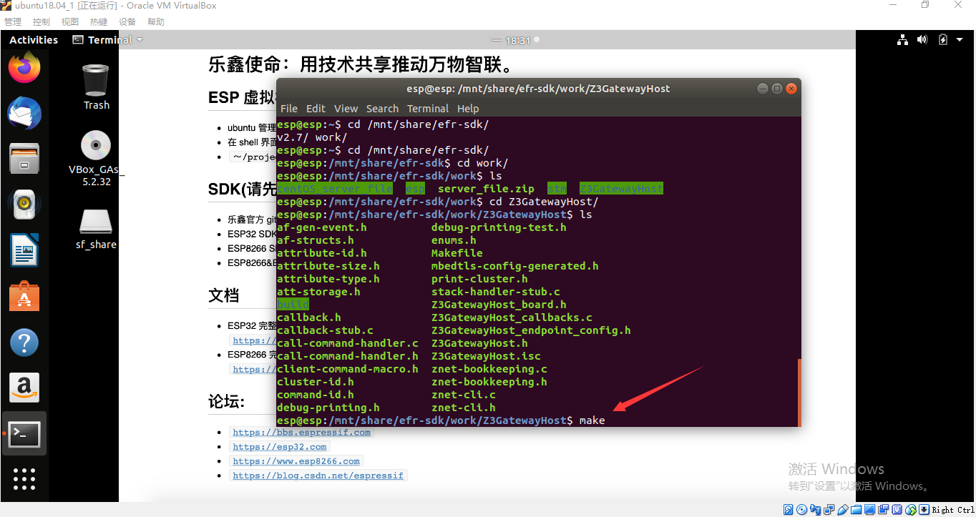Image resolution: width=976 pixels, height=517 pixels.
Task: Select the Terminal icon in the dock
Action: [24, 433]
